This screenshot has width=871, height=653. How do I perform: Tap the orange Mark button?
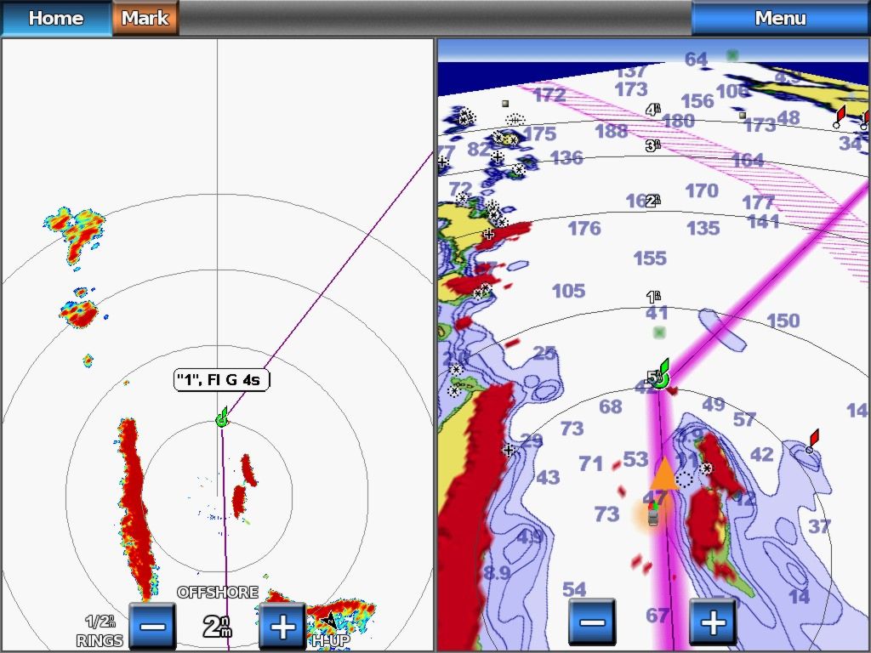(145, 18)
